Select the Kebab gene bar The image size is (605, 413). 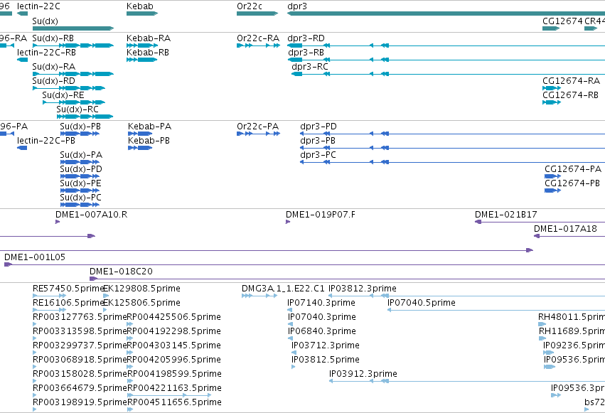click(x=142, y=14)
